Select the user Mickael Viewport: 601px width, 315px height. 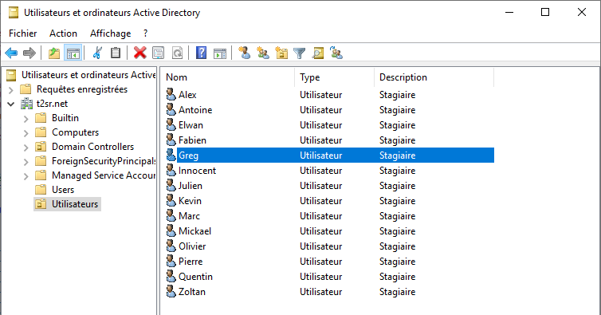[x=194, y=231]
